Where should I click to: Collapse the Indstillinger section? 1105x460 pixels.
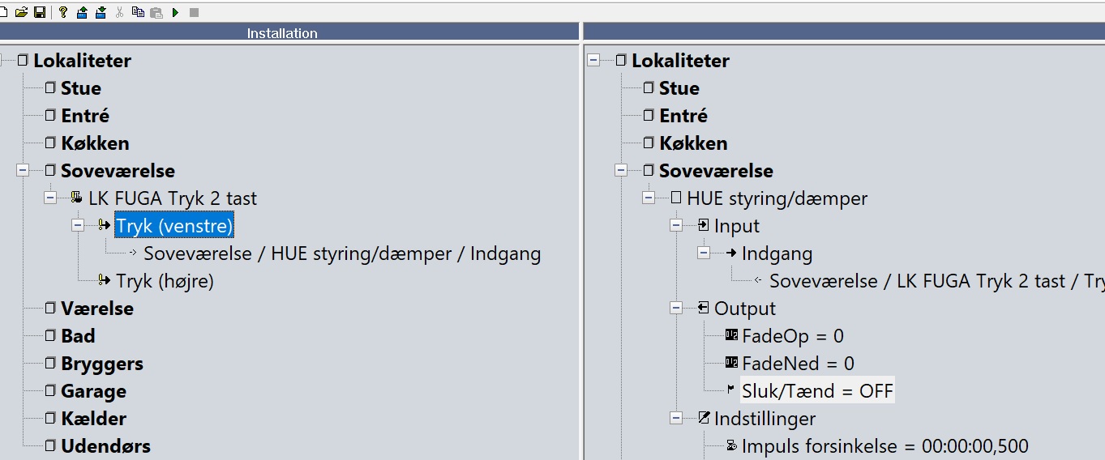pyautogui.click(x=676, y=419)
